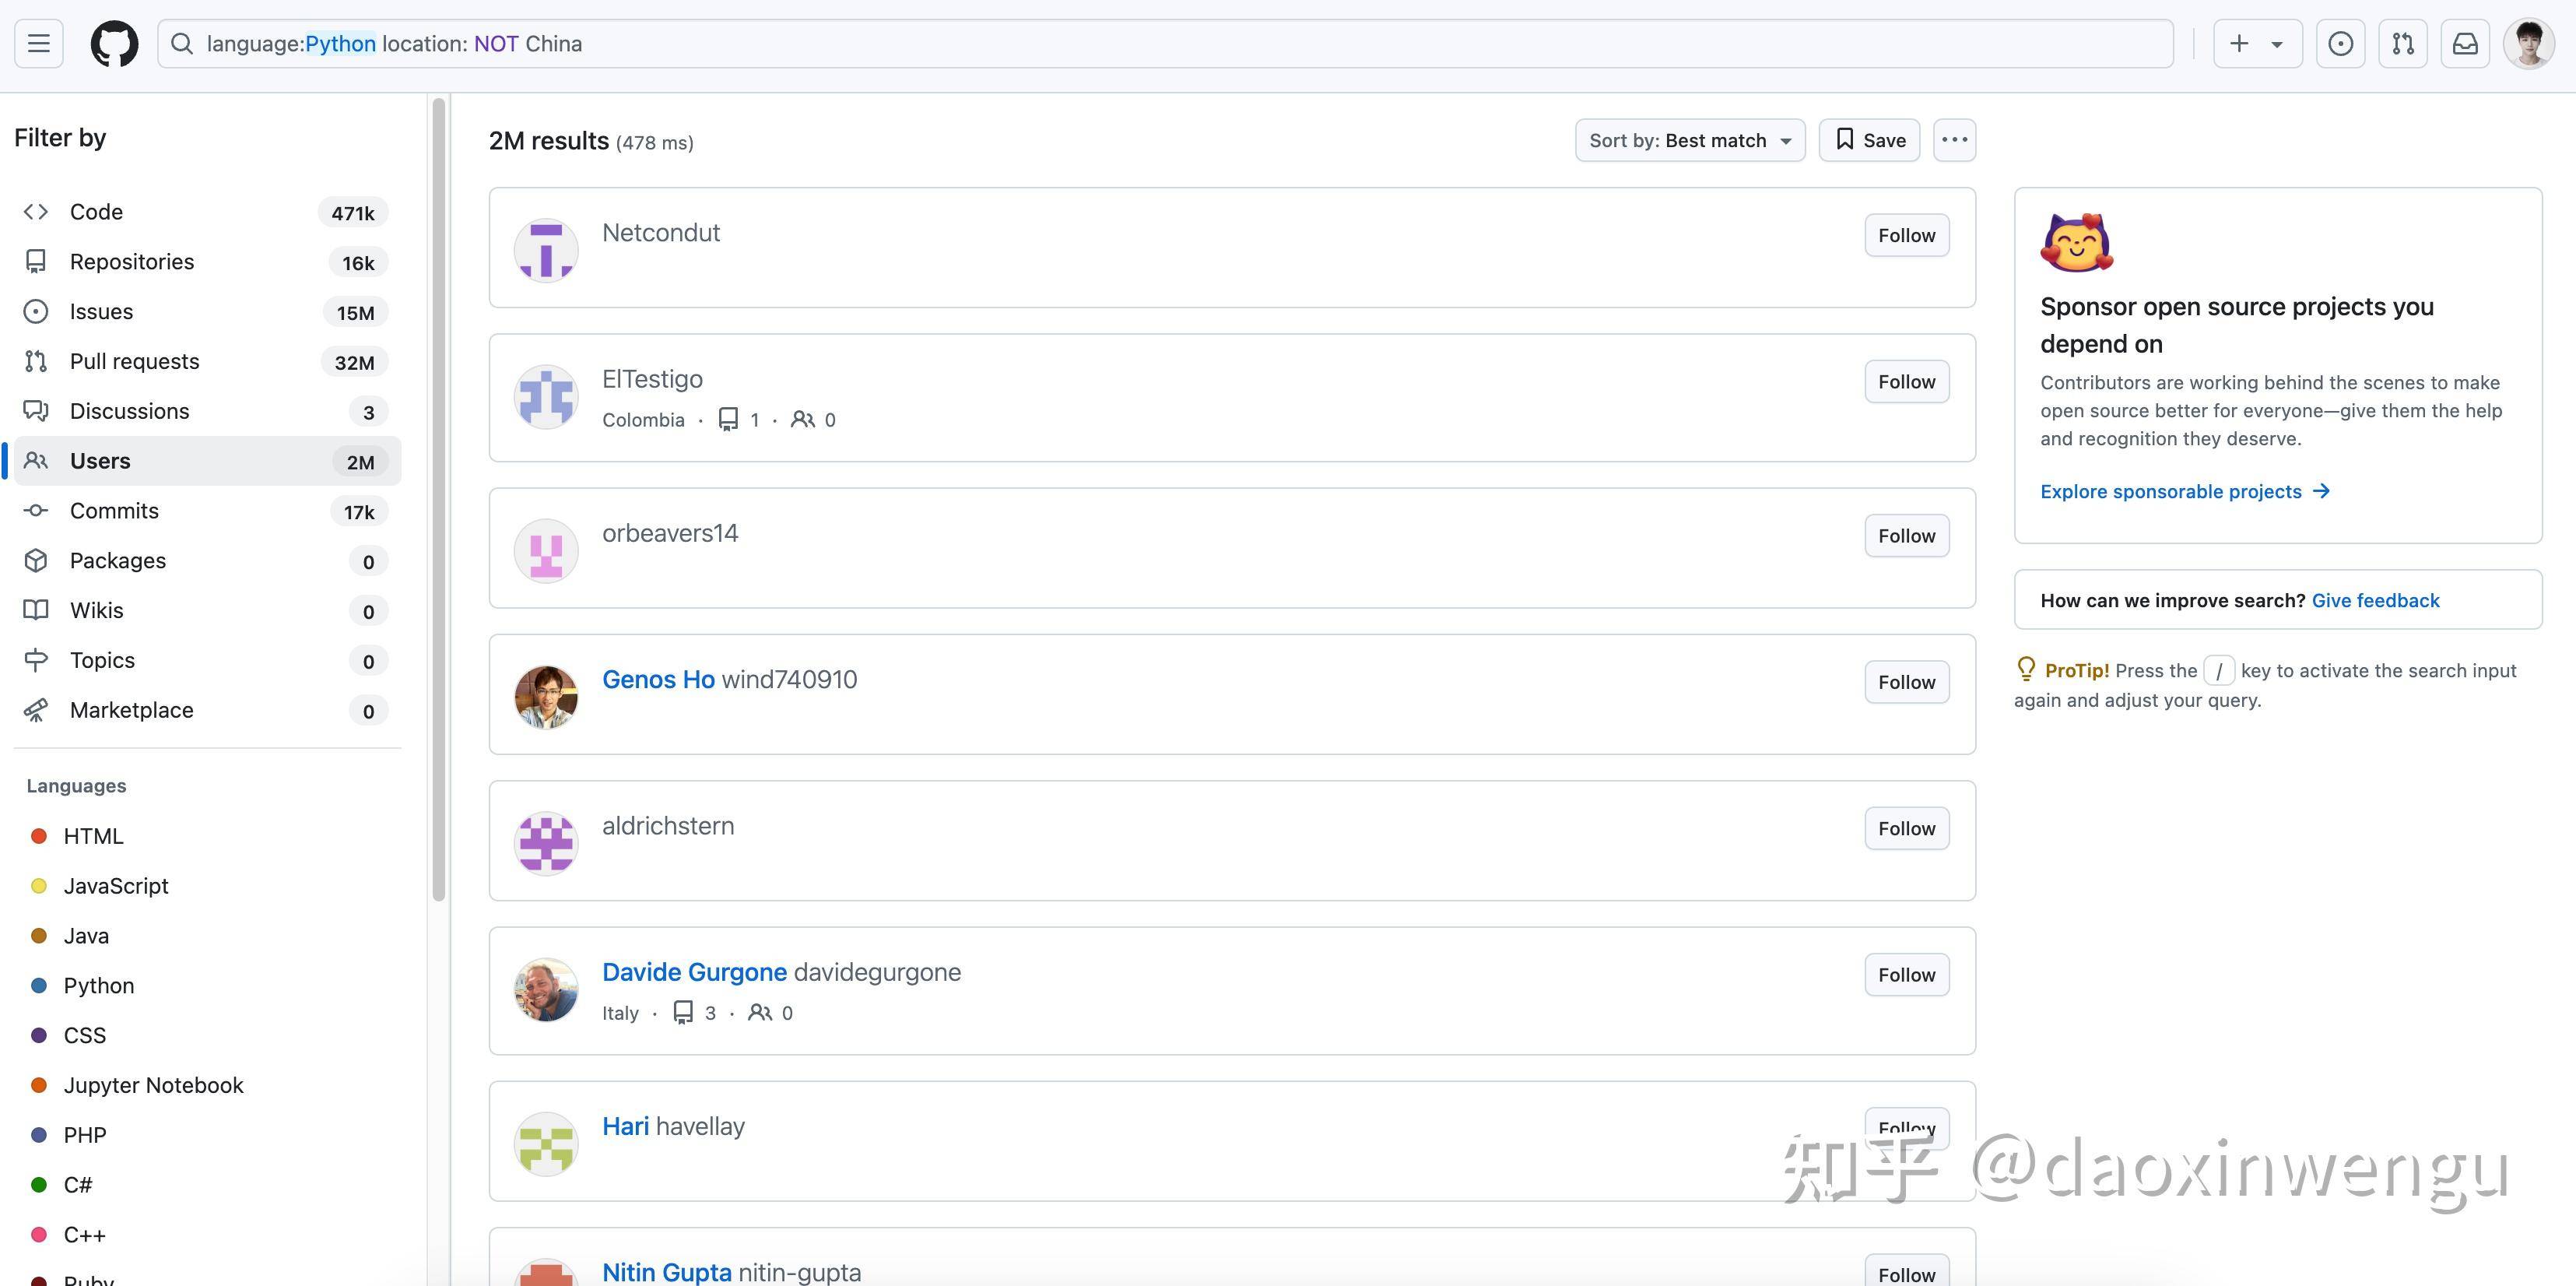Follow user ElTestigo
This screenshot has width=2576, height=1286.
click(x=1906, y=381)
